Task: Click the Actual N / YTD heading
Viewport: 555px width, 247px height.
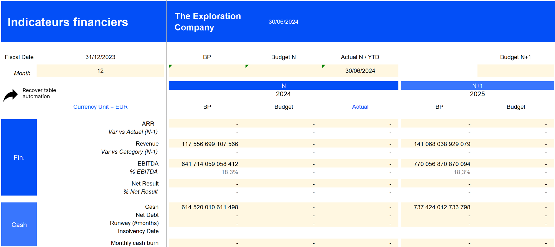Action: pyautogui.click(x=360, y=57)
